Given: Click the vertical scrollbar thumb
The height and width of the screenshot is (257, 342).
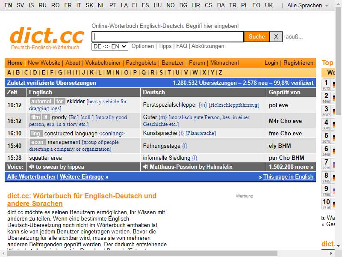Looking at the screenshot, I should [339, 60].
